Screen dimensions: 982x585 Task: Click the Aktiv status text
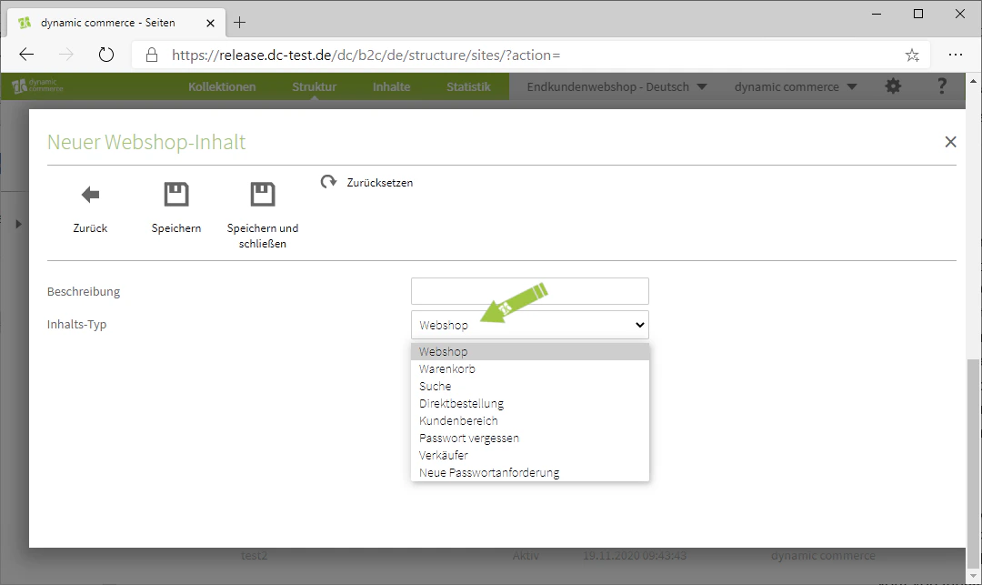tap(526, 556)
